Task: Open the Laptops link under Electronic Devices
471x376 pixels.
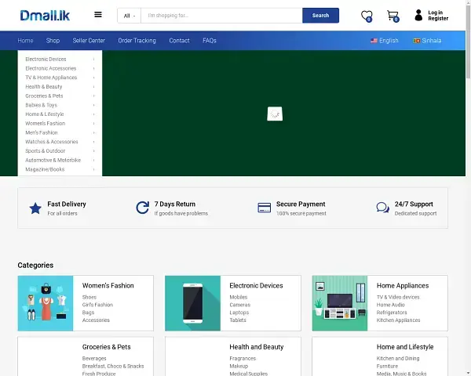Action: [x=239, y=313]
